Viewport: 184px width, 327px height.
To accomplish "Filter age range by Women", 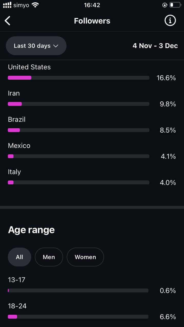I will click(x=85, y=257).
